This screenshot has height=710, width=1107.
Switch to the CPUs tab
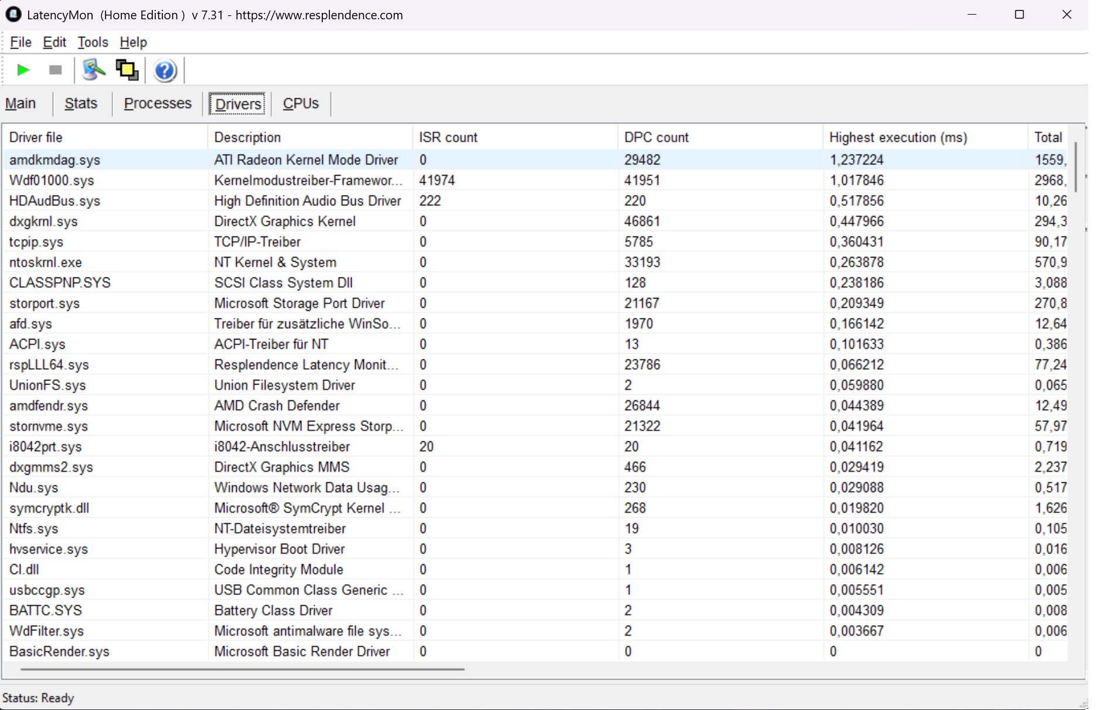pos(301,104)
